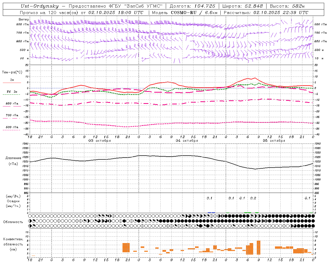Click the 500 м wind level label on left
The width and height of the screenshot is (328, 262).
point(25,50)
